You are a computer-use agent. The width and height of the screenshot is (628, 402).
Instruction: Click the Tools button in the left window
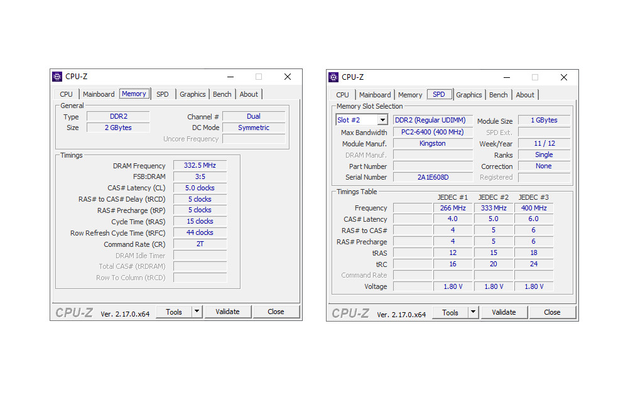click(x=174, y=312)
